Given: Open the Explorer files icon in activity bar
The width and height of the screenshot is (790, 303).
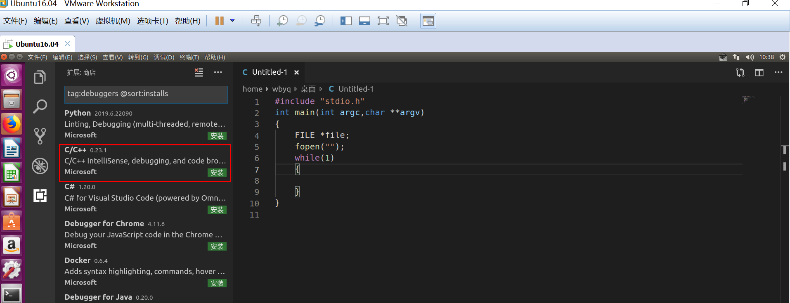Looking at the screenshot, I should pos(40,77).
